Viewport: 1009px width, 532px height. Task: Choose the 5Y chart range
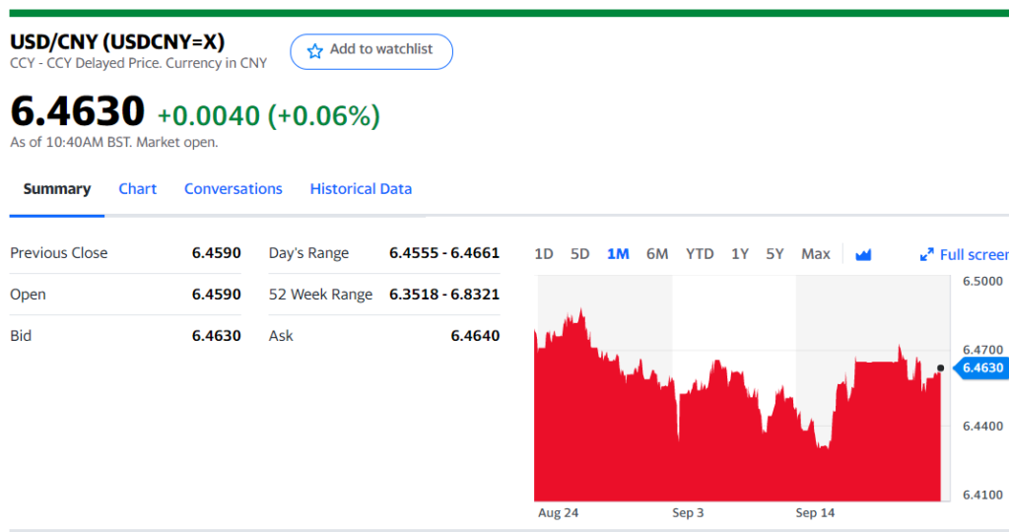coord(775,254)
